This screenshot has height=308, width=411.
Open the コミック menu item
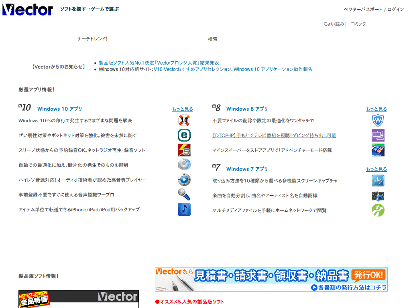pyautogui.click(x=358, y=24)
